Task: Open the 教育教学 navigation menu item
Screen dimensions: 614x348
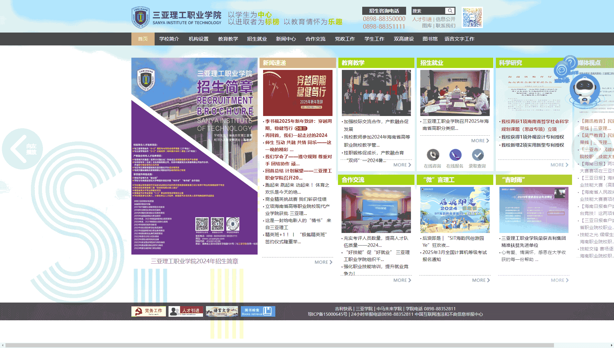Action: coord(228,39)
